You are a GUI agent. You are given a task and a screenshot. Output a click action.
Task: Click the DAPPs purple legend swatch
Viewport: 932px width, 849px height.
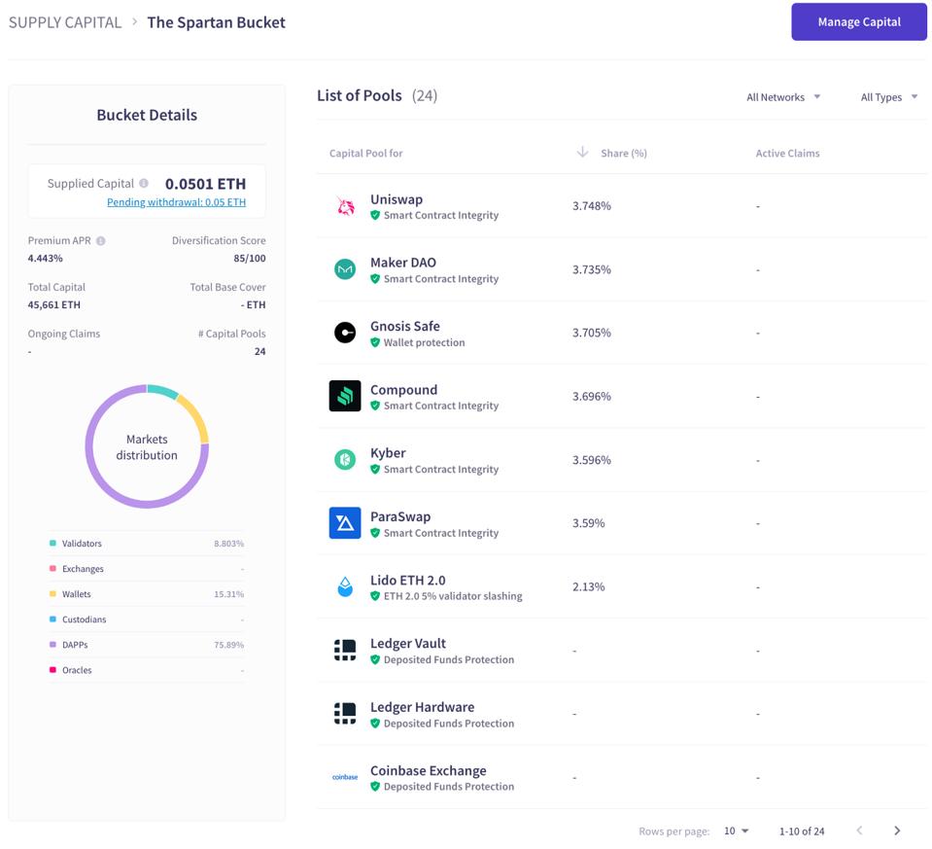[52, 645]
